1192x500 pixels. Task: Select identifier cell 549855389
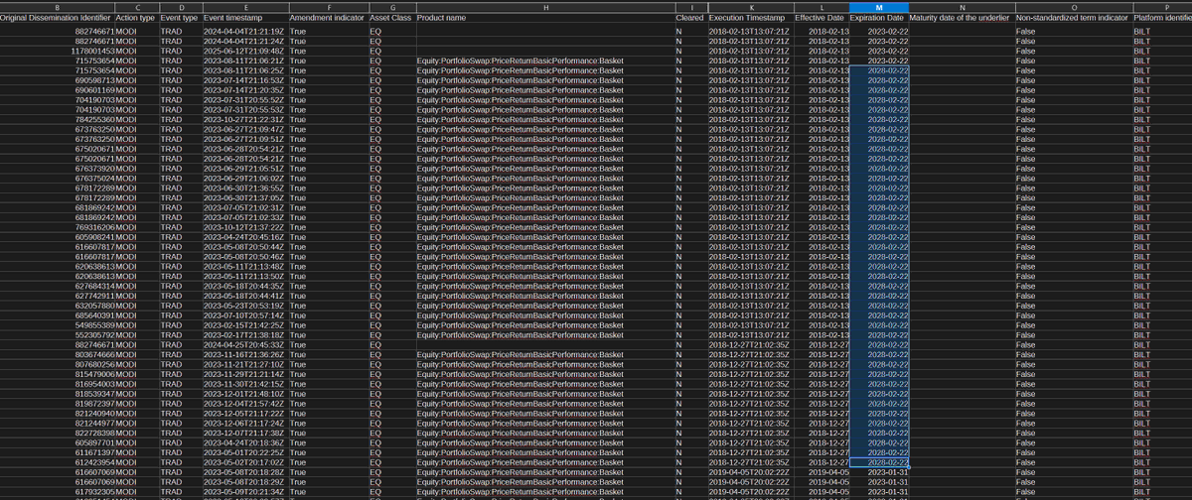[x=57, y=324]
